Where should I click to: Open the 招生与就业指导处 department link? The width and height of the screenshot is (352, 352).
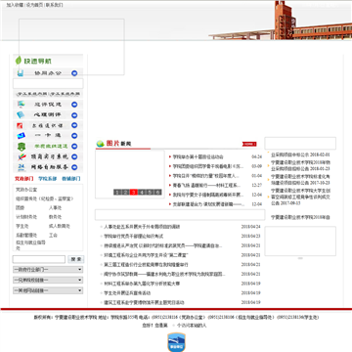click(x=30, y=245)
